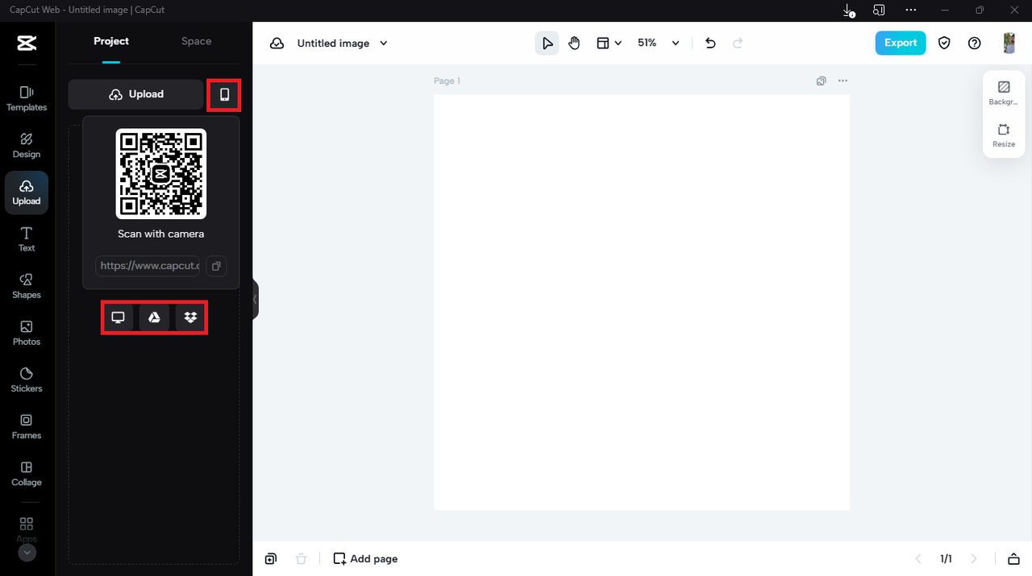Screen dimensions: 1032x576
Task: Select the pointer selection tool
Action: click(x=547, y=44)
